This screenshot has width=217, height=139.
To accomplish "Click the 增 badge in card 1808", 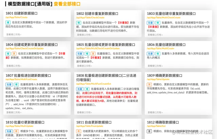I will click(87, 89).
